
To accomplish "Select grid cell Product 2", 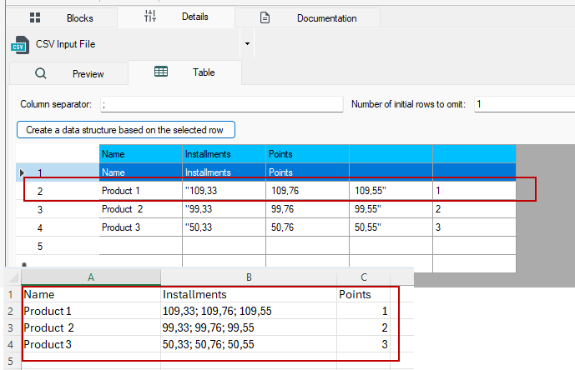I will pos(141,209).
